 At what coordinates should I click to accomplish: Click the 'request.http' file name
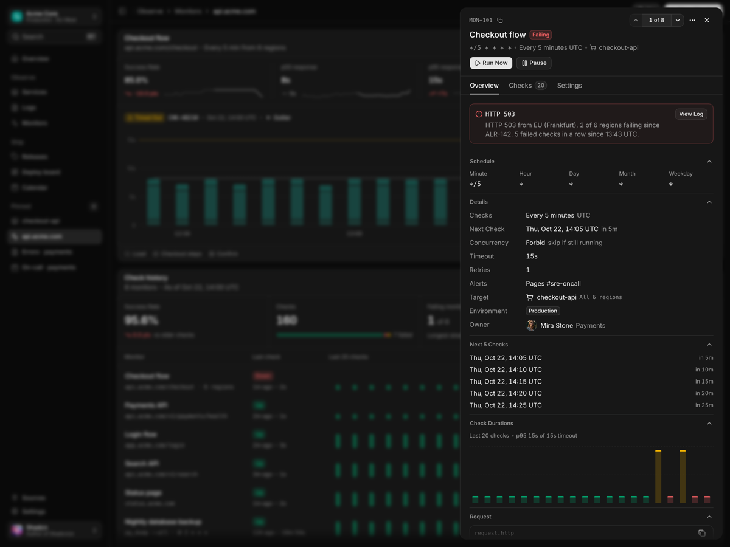coord(495,533)
